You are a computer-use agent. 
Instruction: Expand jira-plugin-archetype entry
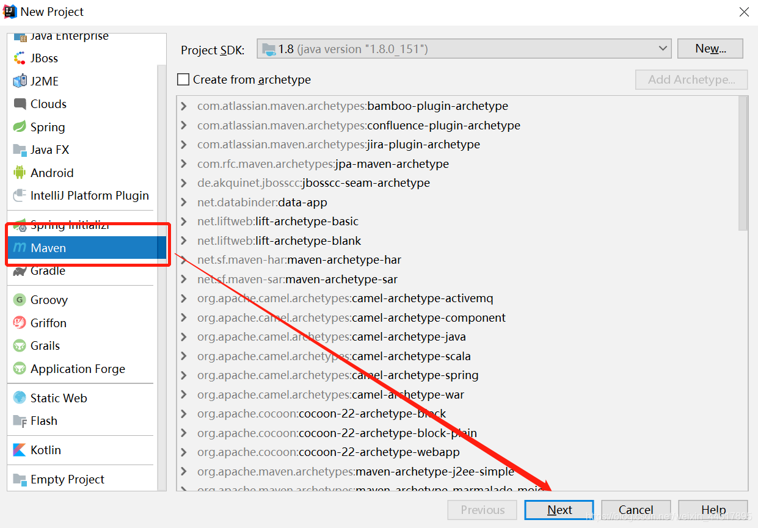[x=184, y=145]
